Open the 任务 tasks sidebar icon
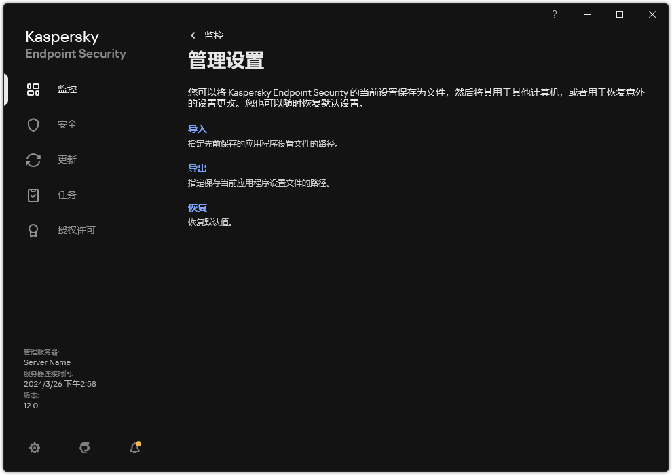Viewport: 672px width, 475px height. 33,195
